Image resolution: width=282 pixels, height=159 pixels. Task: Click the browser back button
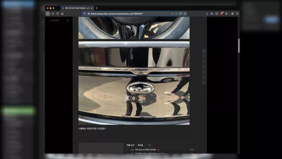[x=48, y=14]
